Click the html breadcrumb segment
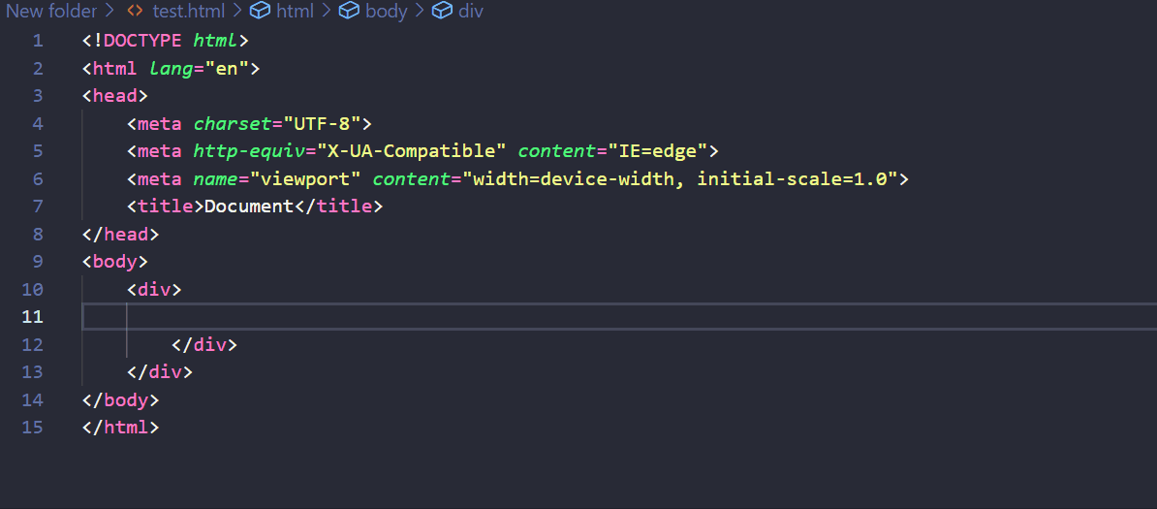 pos(296,11)
